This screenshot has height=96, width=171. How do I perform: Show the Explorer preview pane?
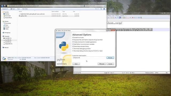pyautogui.click(x=101, y=9)
